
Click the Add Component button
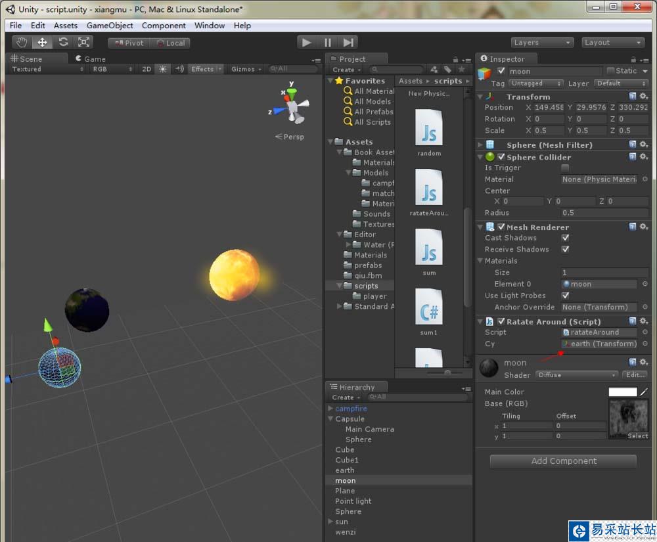tap(563, 461)
